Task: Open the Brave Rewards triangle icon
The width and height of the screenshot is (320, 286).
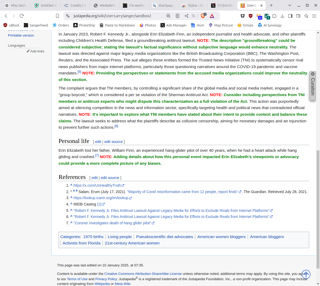Action: pyautogui.click(x=212, y=16)
